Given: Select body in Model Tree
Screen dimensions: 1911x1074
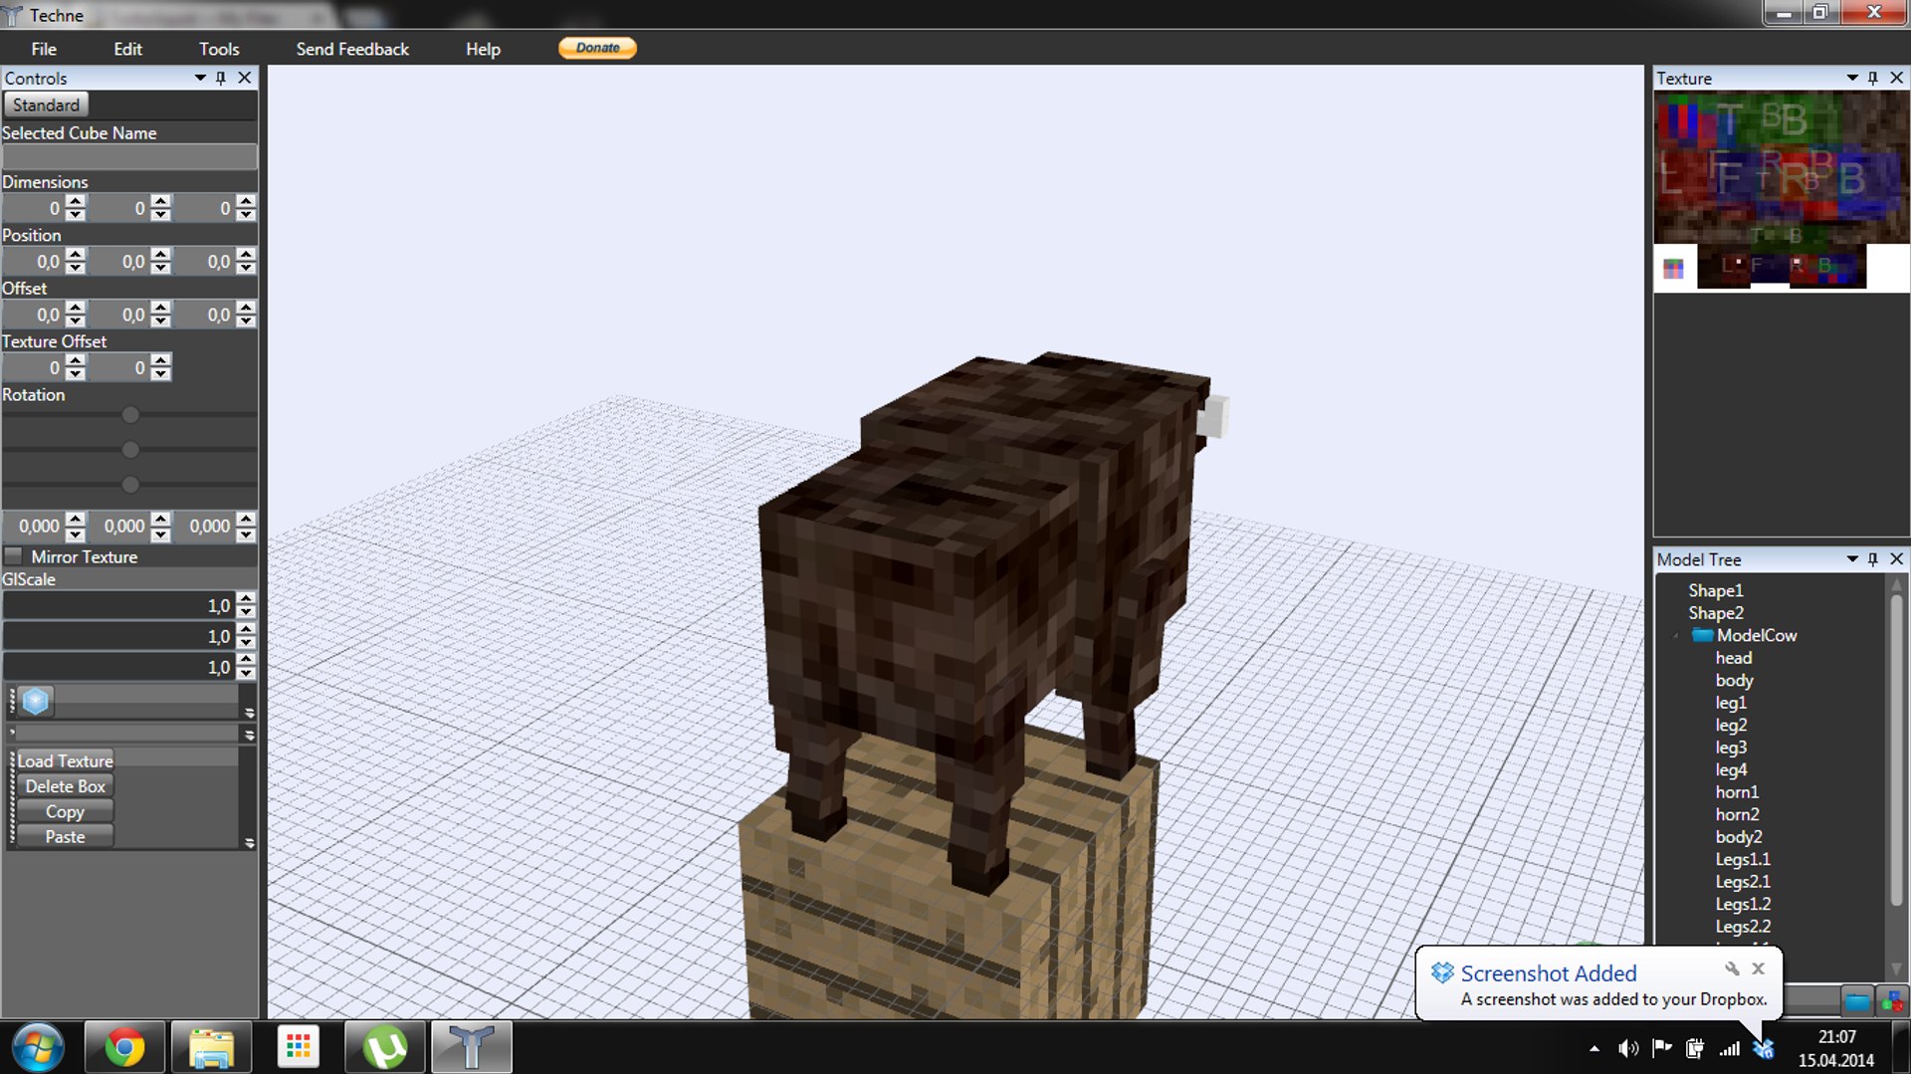Looking at the screenshot, I should click(x=1734, y=681).
